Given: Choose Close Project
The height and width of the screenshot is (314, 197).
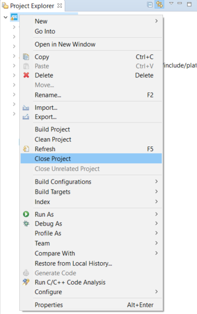Looking at the screenshot, I should (x=91, y=159).
